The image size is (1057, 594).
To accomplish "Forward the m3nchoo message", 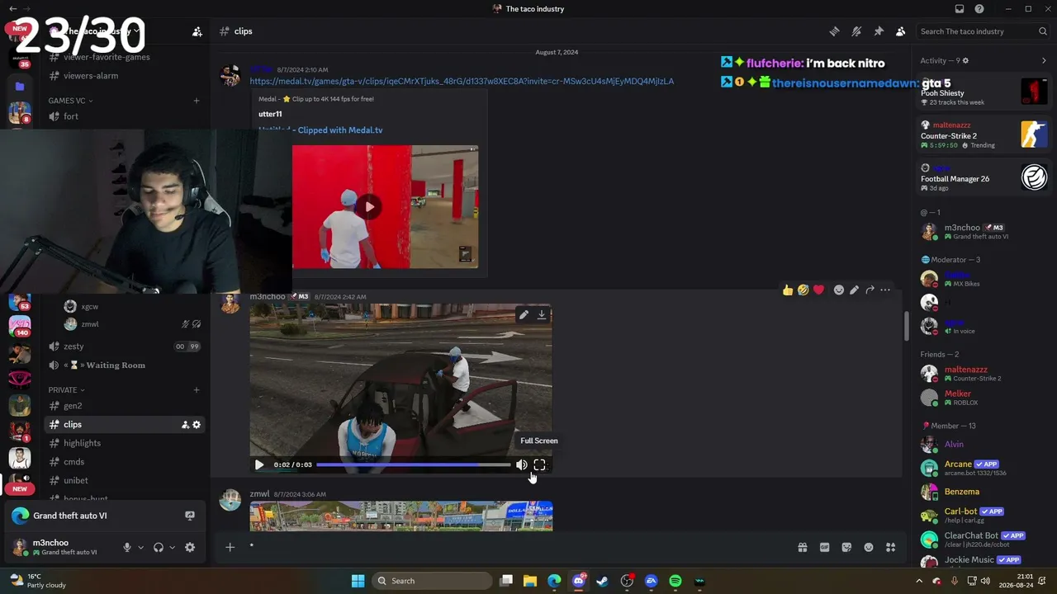I will [x=870, y=290].
